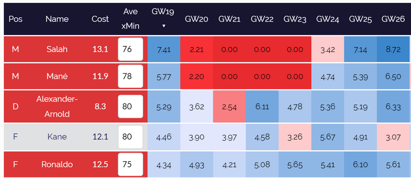Edit Salah's xMin field showing 76
Viewport: 411px width, 178px height.
tap(131, 49)
